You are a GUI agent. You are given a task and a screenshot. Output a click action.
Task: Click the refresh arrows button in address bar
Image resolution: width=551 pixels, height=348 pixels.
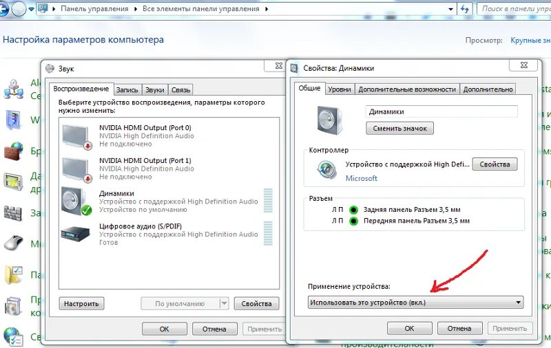(465, 9)
